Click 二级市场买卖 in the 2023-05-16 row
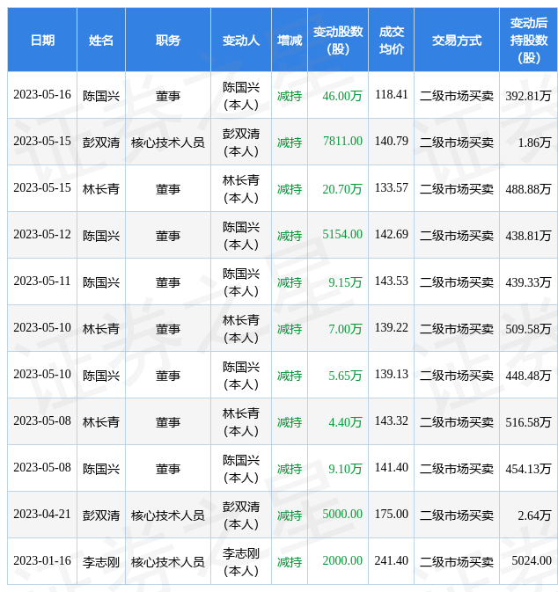The image size is (558, 592). pos(457,96)
